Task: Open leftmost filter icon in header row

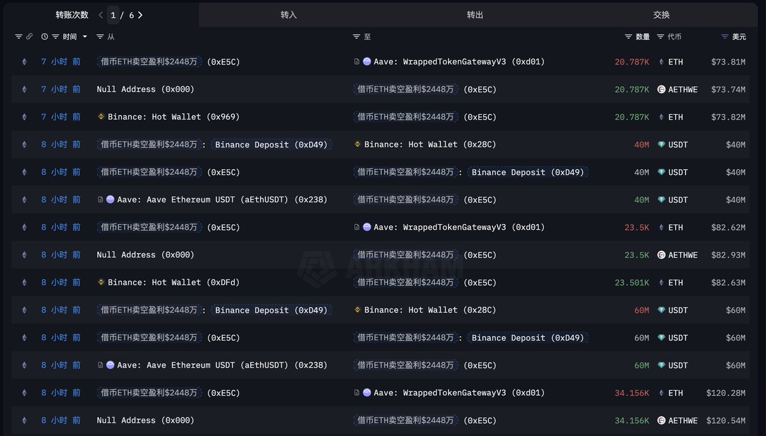Action: pyautogui.click(x=19, y=37)
